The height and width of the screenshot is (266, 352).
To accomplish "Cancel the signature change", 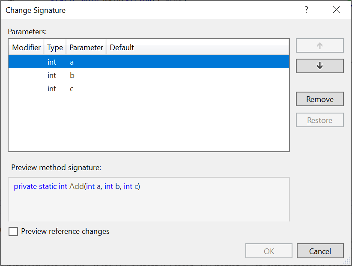I will tap(320, 251).
